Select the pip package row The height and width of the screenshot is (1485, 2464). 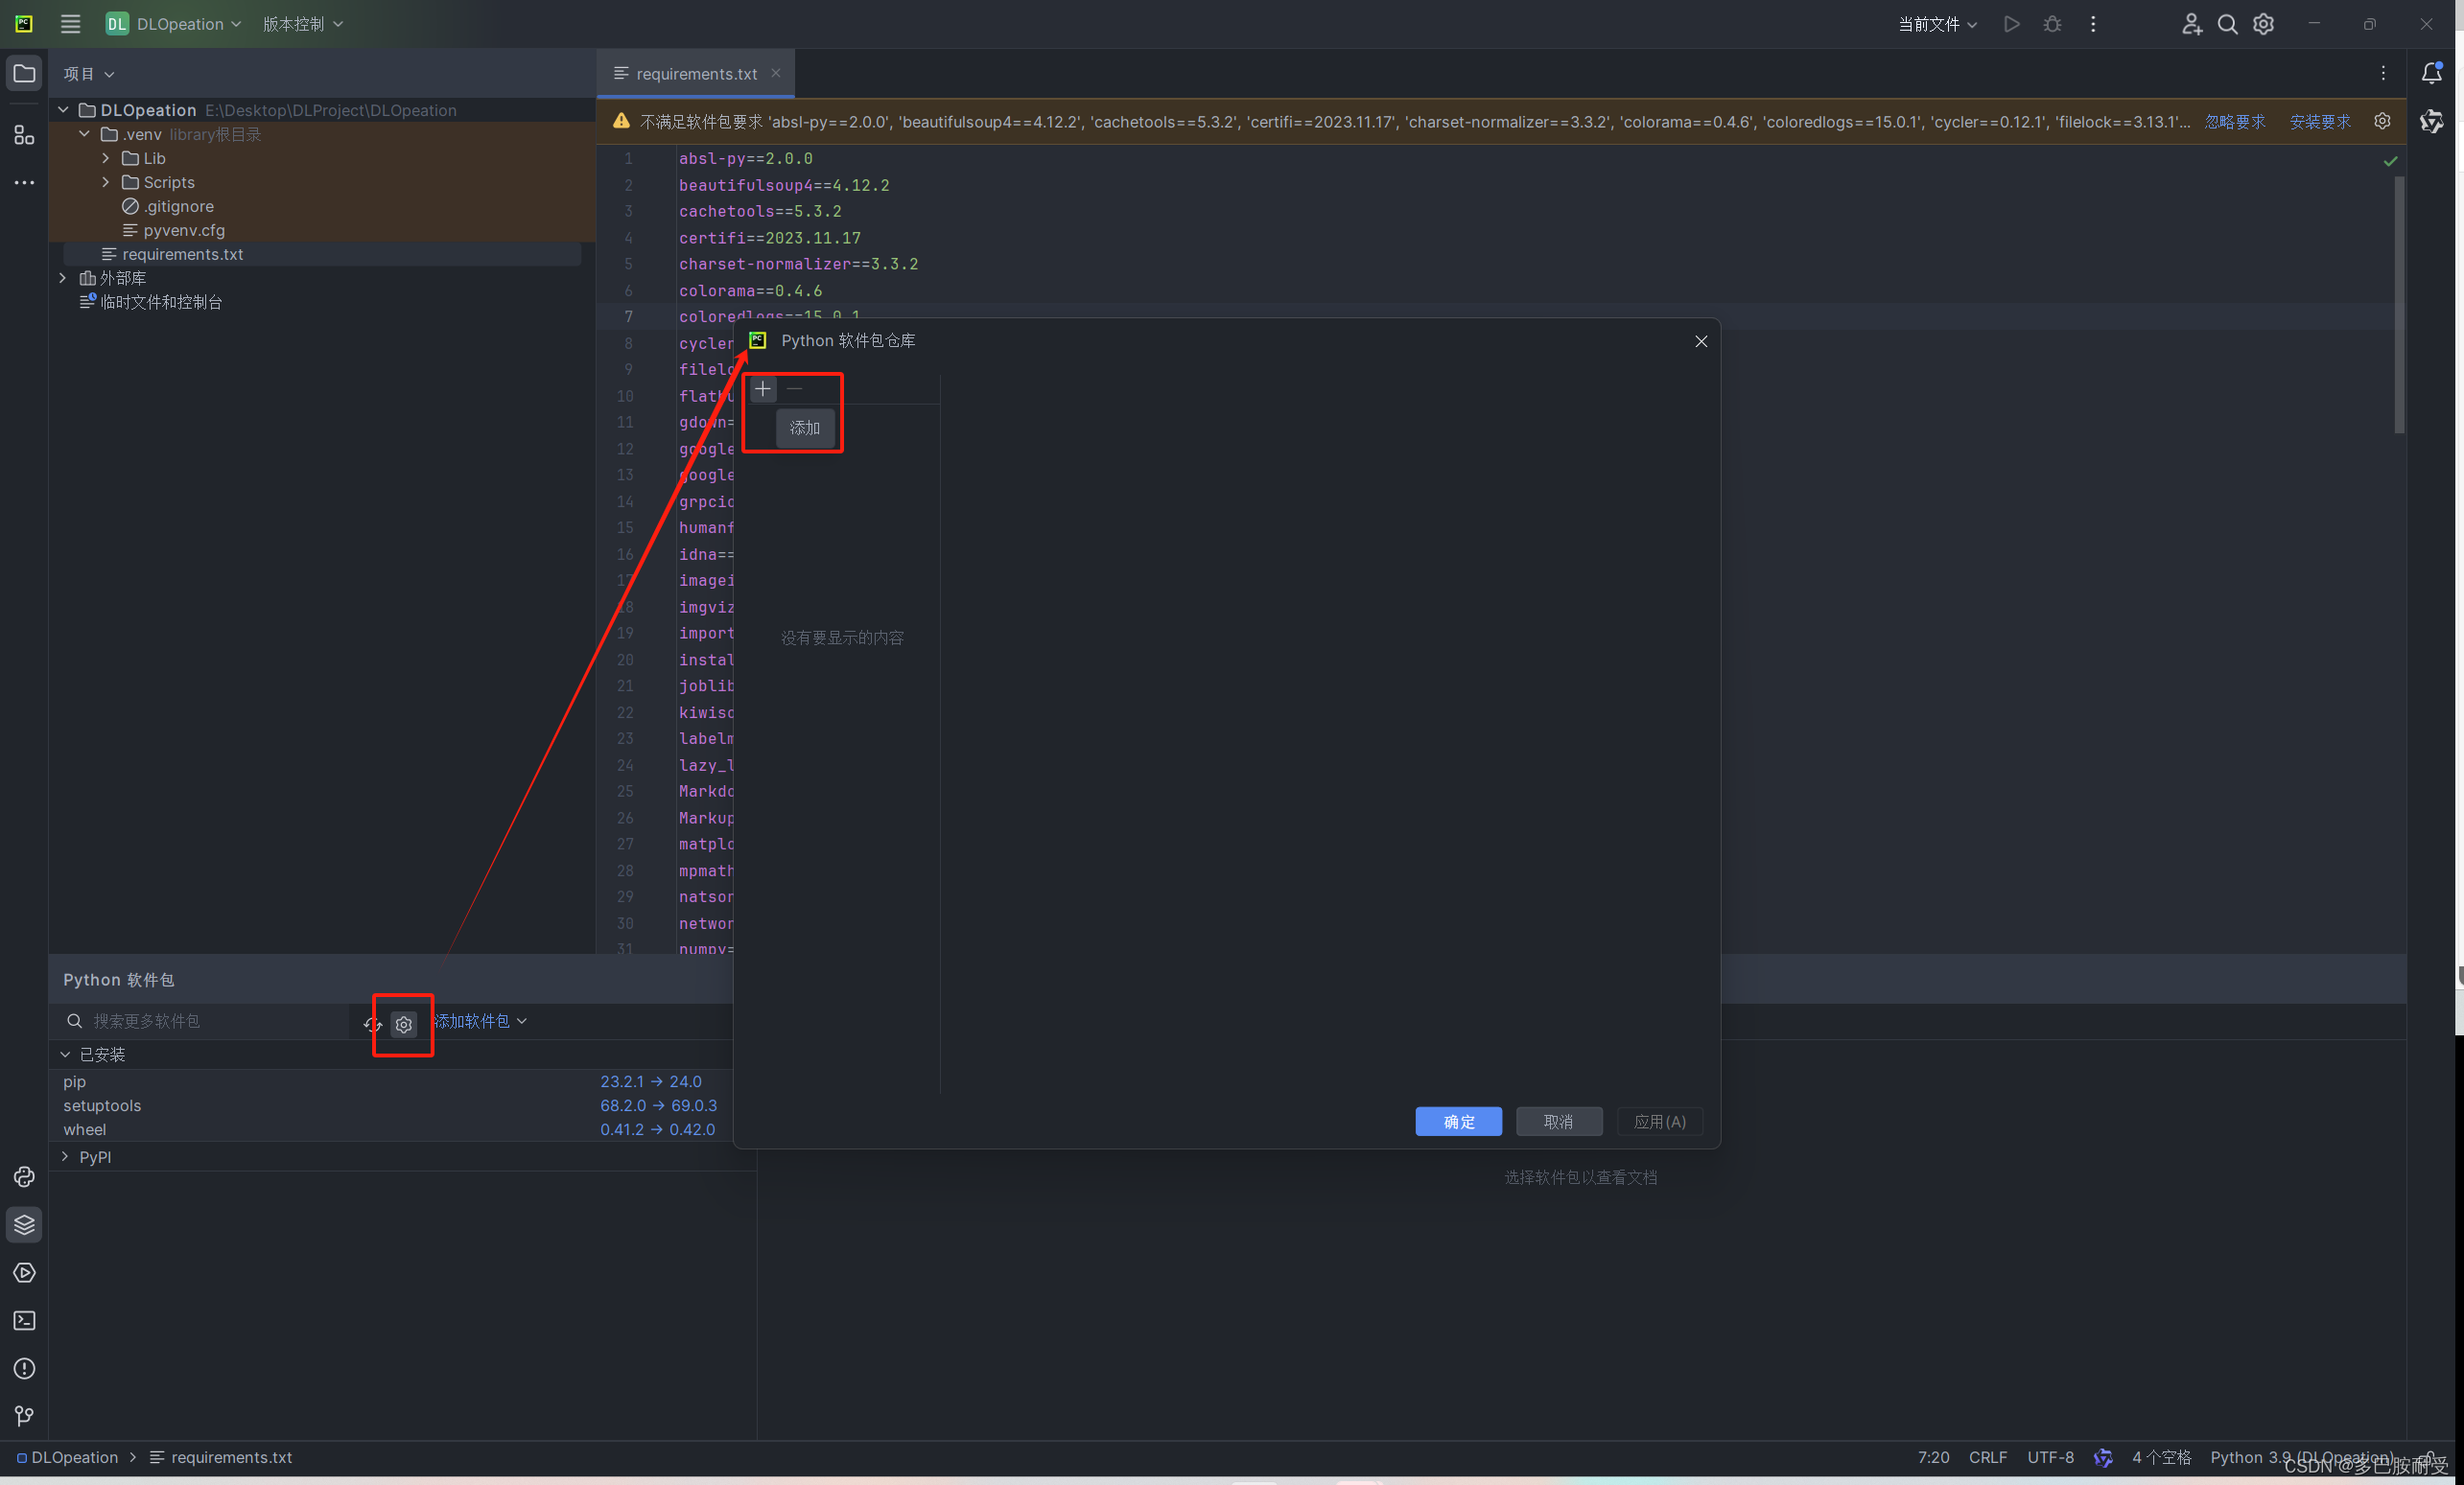pyautogui.click(x=391, y=1081)
